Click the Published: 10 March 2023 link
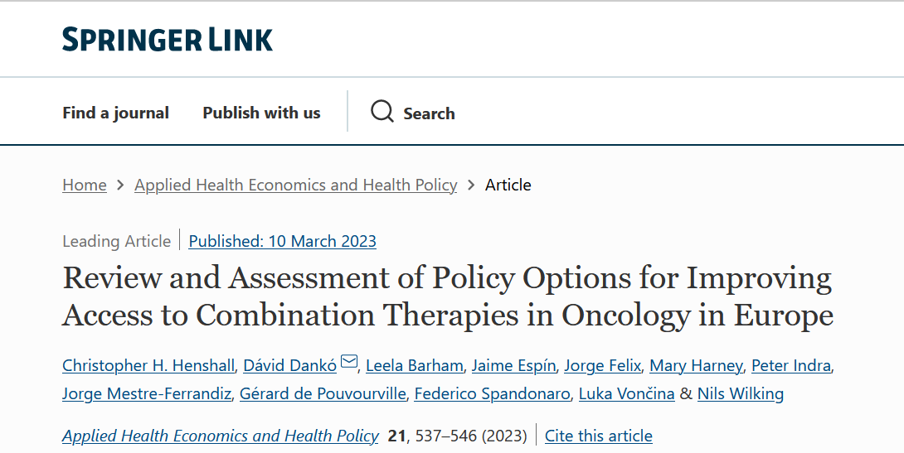The width and height of the screenshot is (904, 453). (x=283, y=241)
